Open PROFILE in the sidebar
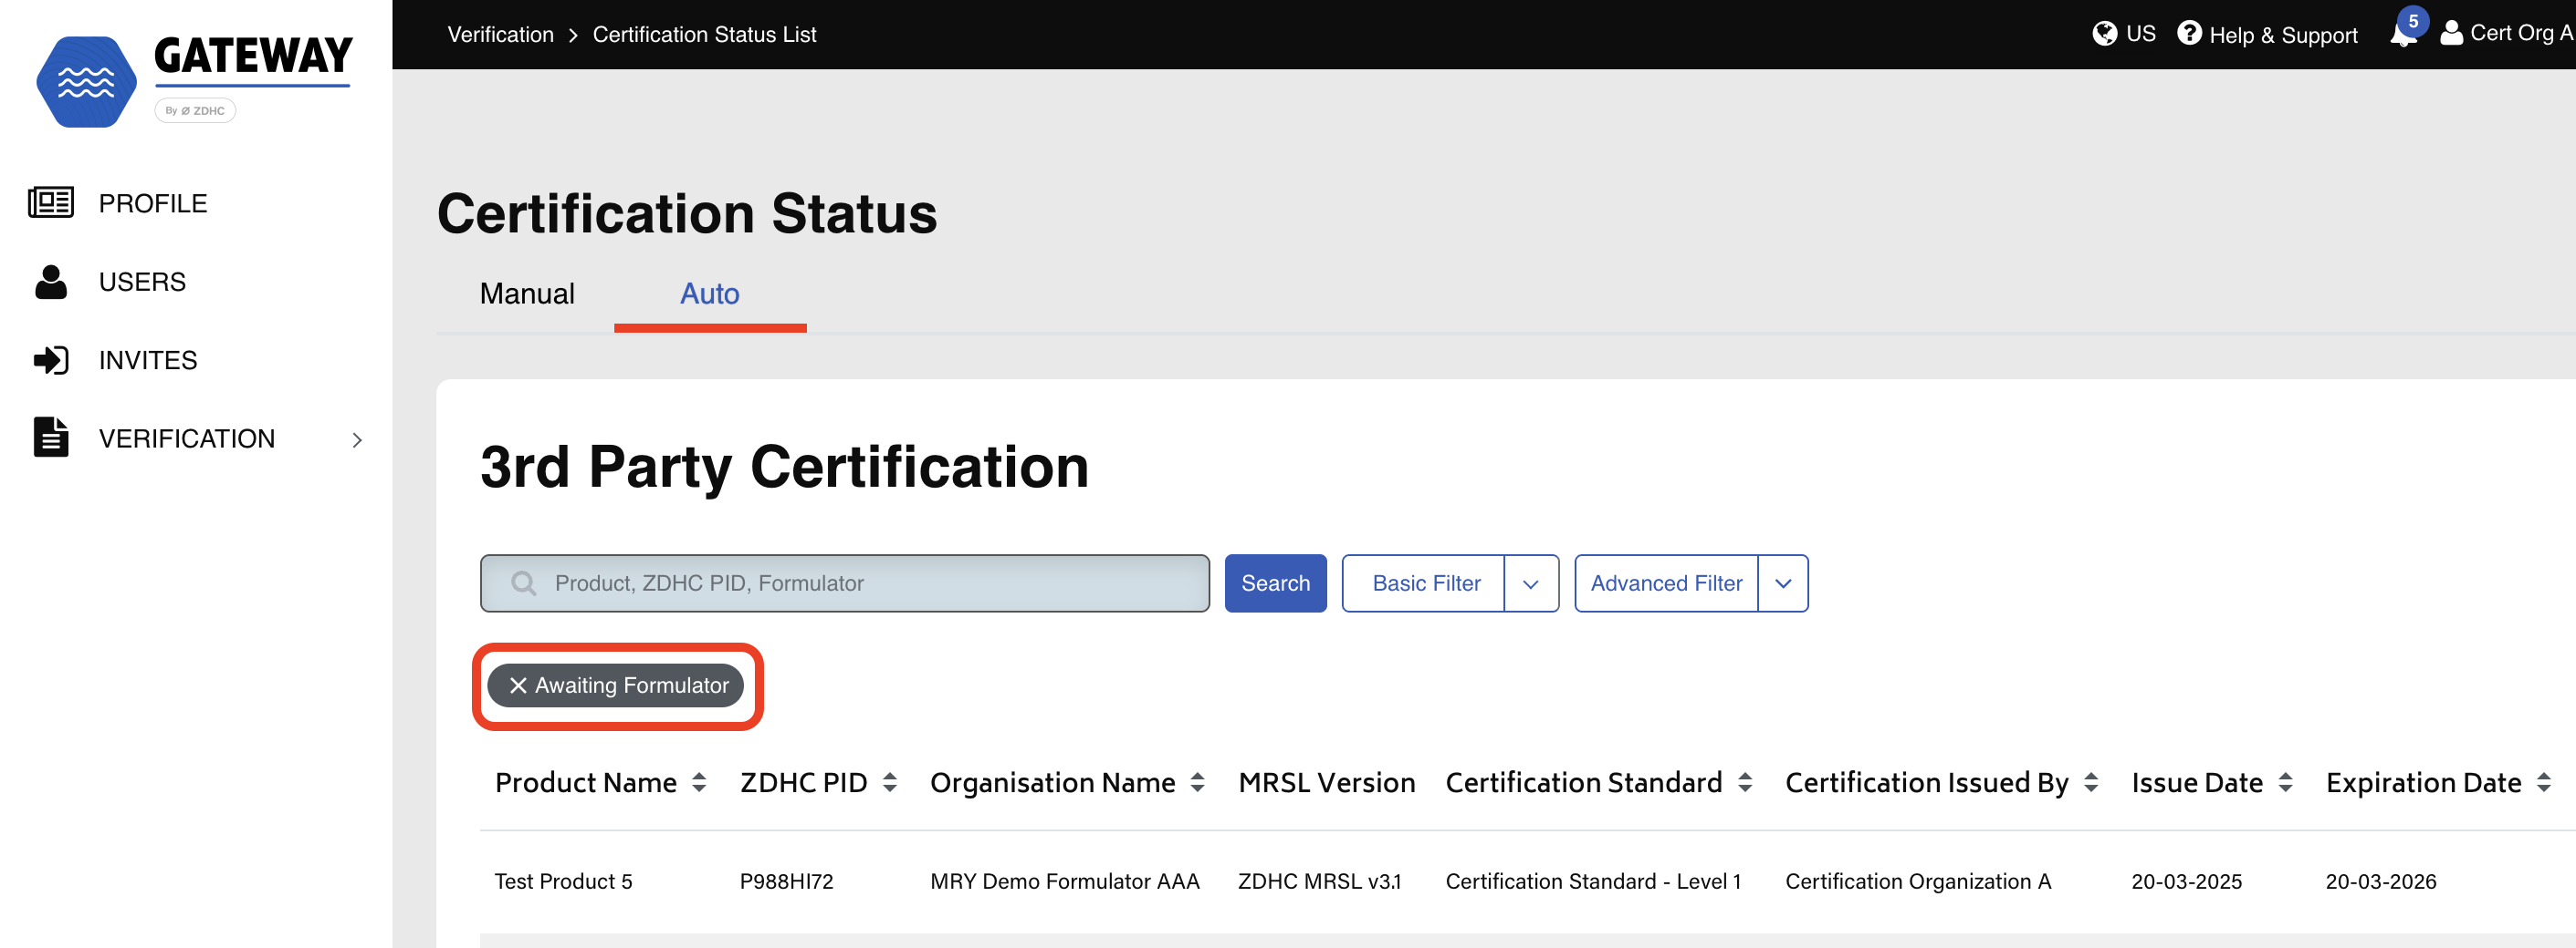 (x=153, y=202)
